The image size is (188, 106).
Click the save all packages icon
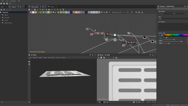click(7, 4)
